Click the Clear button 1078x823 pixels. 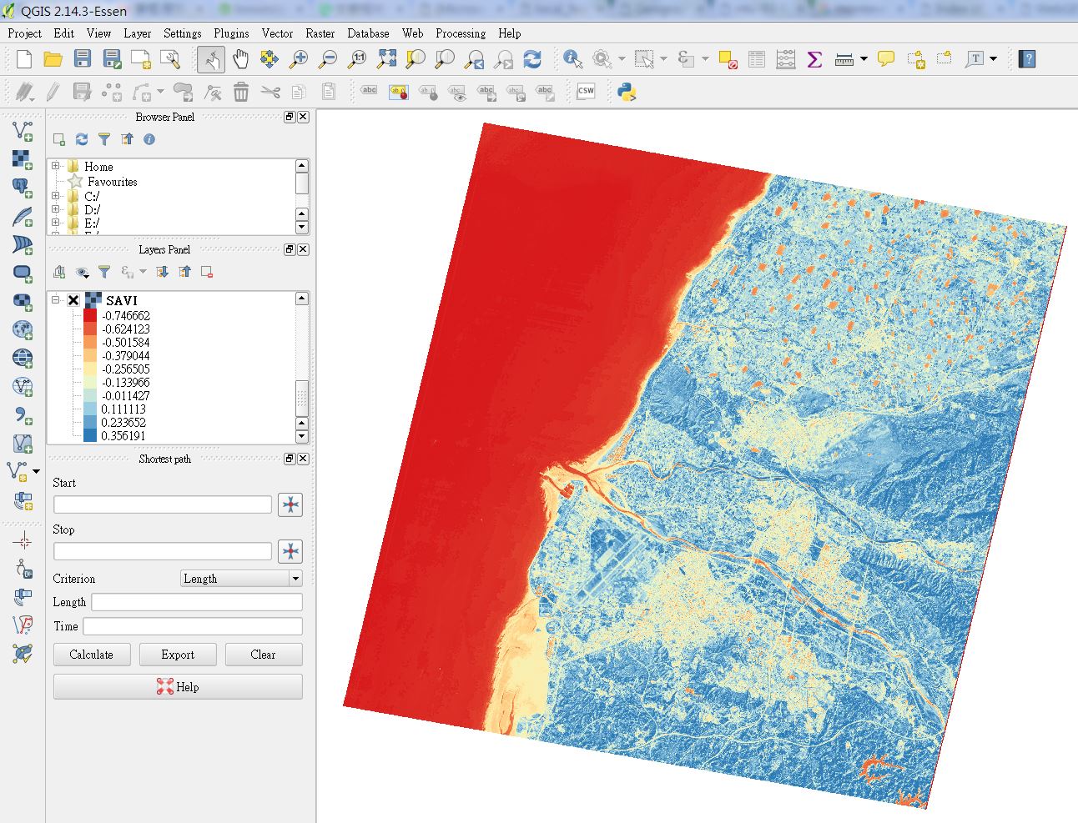click(x=264, y=655)
